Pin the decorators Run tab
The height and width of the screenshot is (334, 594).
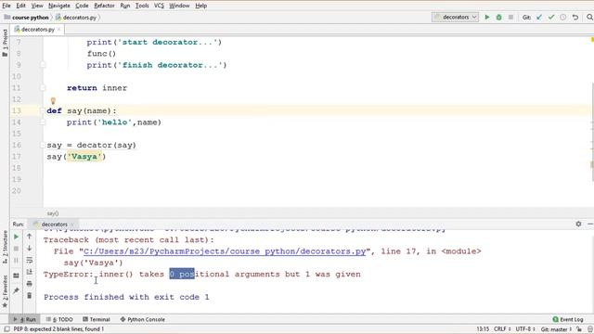pos(17,290)
